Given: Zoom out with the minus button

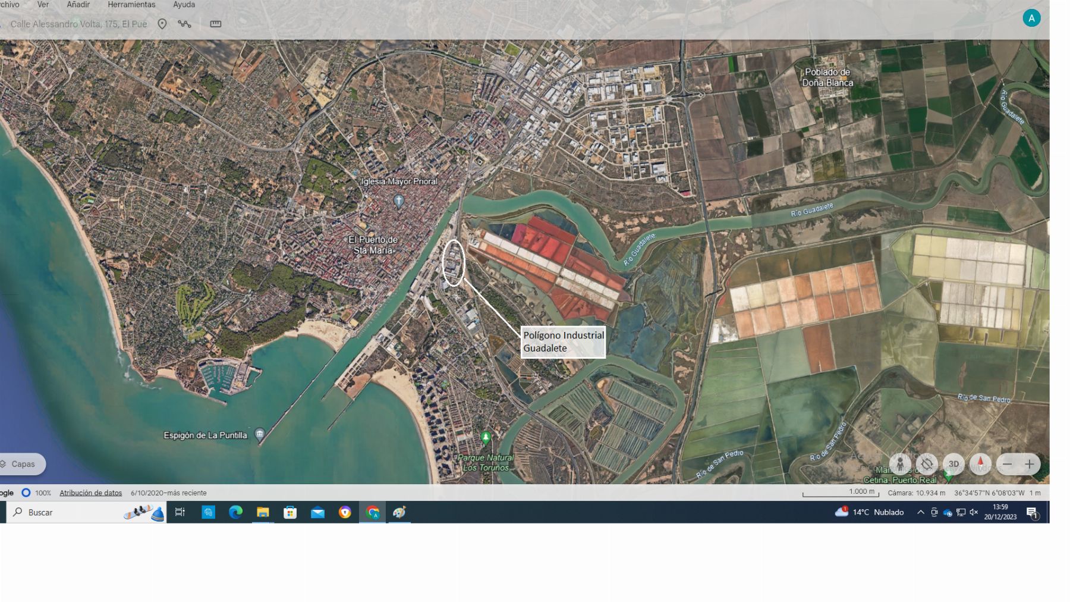Looking at the screenshot, I should tap(1007, 464).
